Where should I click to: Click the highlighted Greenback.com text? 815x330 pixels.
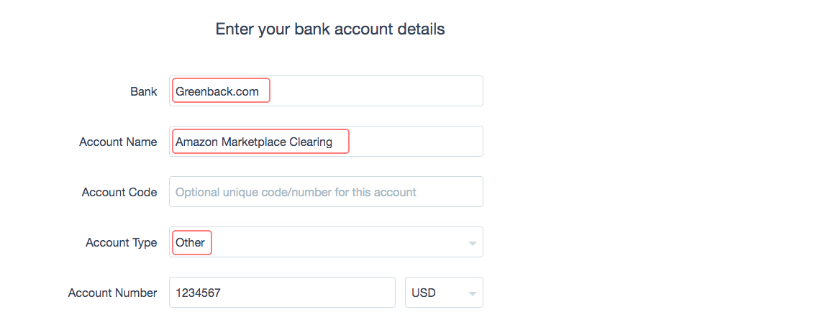click(x=217, y=91)
